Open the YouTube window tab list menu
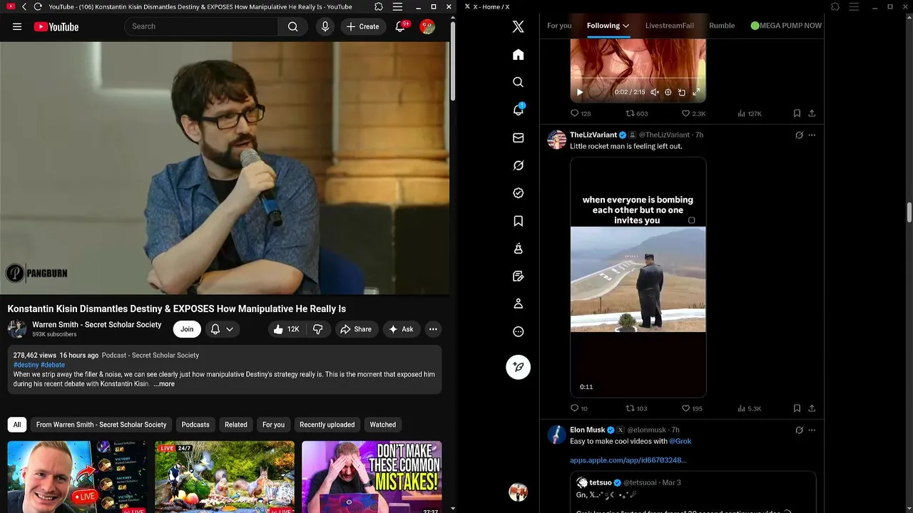Viewport: 913px width, 513px height. [398, 6]
